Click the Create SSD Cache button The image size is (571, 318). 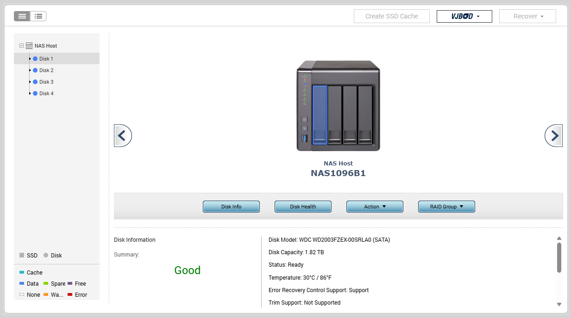point(392,16)
